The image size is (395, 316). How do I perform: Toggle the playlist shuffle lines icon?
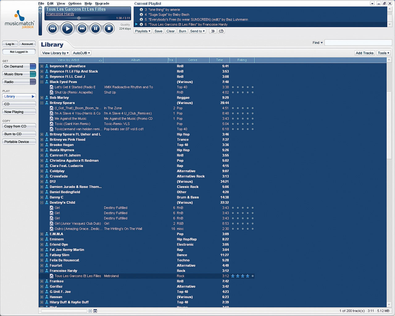[x=213, y=31]
